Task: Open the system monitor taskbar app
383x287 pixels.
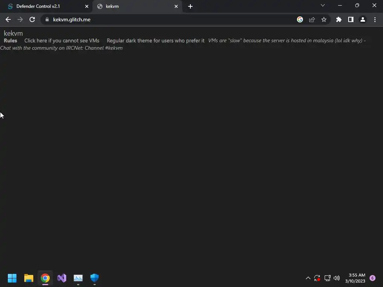Action: pyautogui.click(x=78, y=278)
